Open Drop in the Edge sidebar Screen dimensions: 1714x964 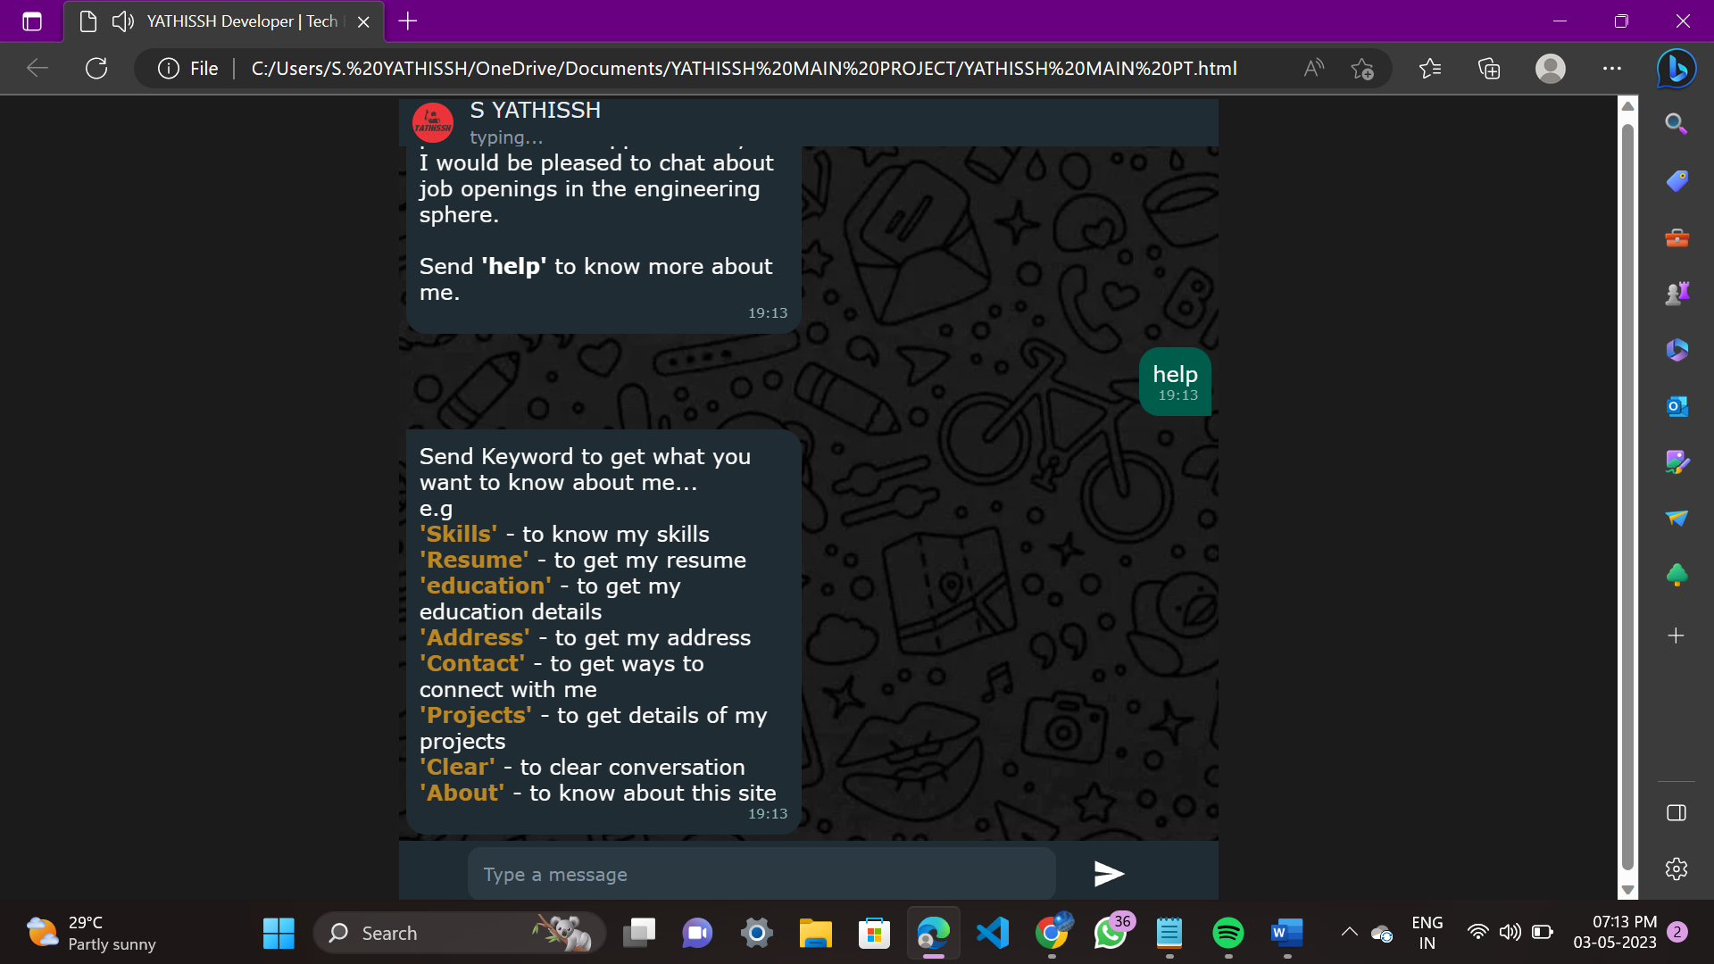coord(1676,518)
